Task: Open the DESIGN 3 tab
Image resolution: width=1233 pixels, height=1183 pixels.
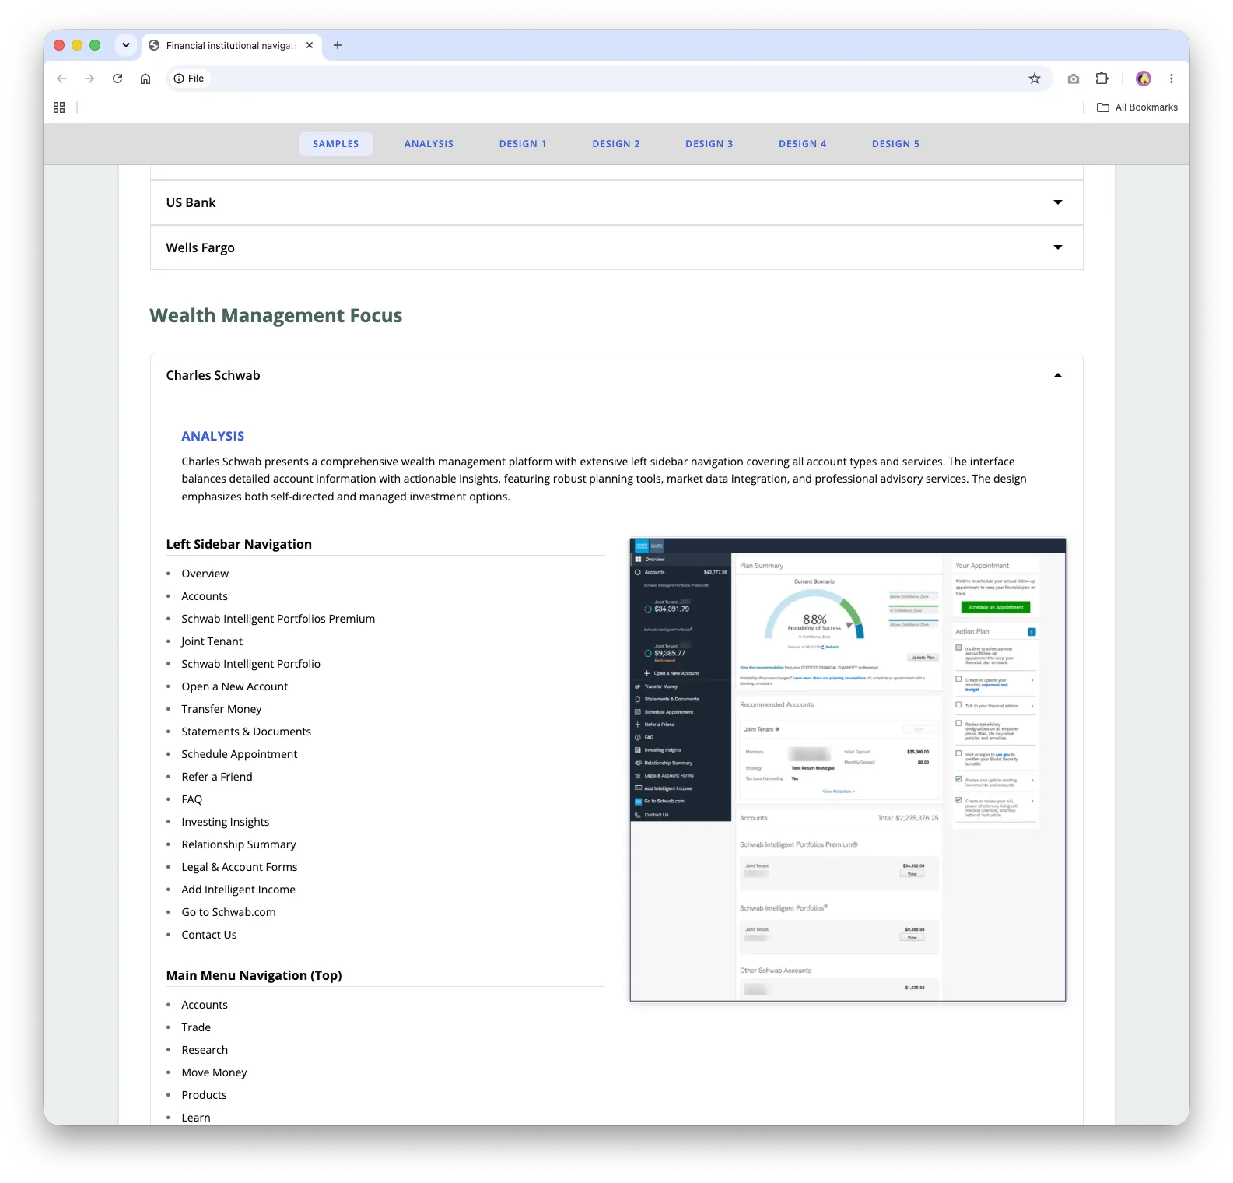Action: 709,144
